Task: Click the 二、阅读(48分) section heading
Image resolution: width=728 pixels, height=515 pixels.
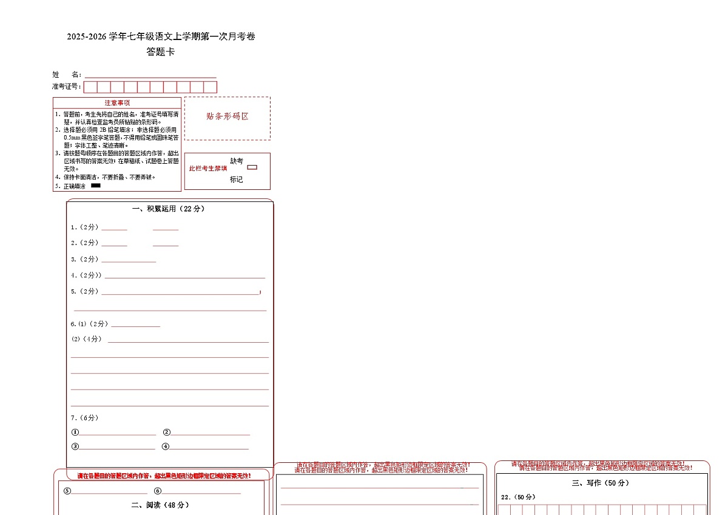Action: click(160, 505)
